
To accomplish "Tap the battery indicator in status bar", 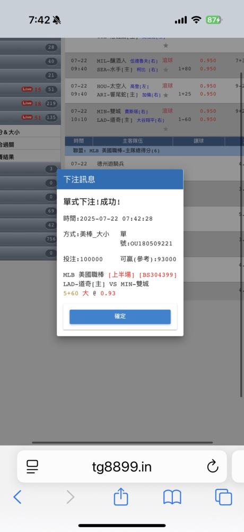I will pos(214,20).
